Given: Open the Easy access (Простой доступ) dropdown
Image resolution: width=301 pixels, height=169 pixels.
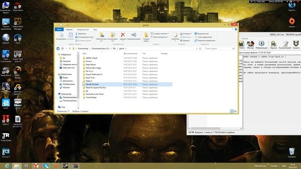Looking at the screenshot, I should pos(159,37).
